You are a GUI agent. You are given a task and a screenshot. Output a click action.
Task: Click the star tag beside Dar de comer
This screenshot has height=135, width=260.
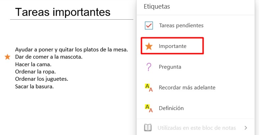pos(7,57)
